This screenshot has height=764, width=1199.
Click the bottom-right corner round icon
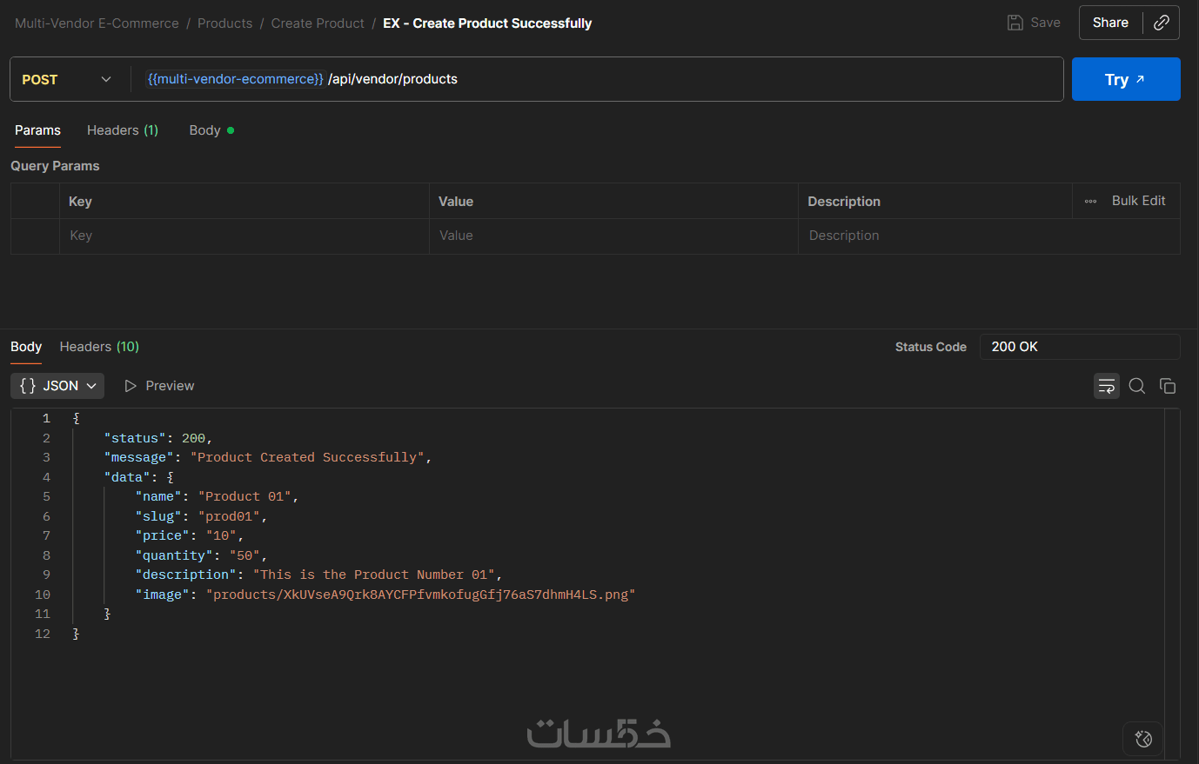[1143, 739]
